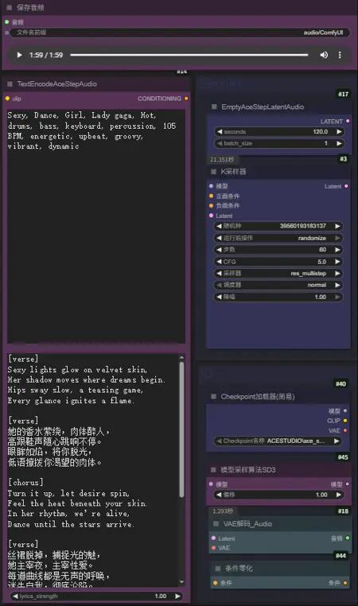Collapse the TextEncodeAceStepAudio node
The width and height of the screenshot is (358, 606).
pos(10,84)
